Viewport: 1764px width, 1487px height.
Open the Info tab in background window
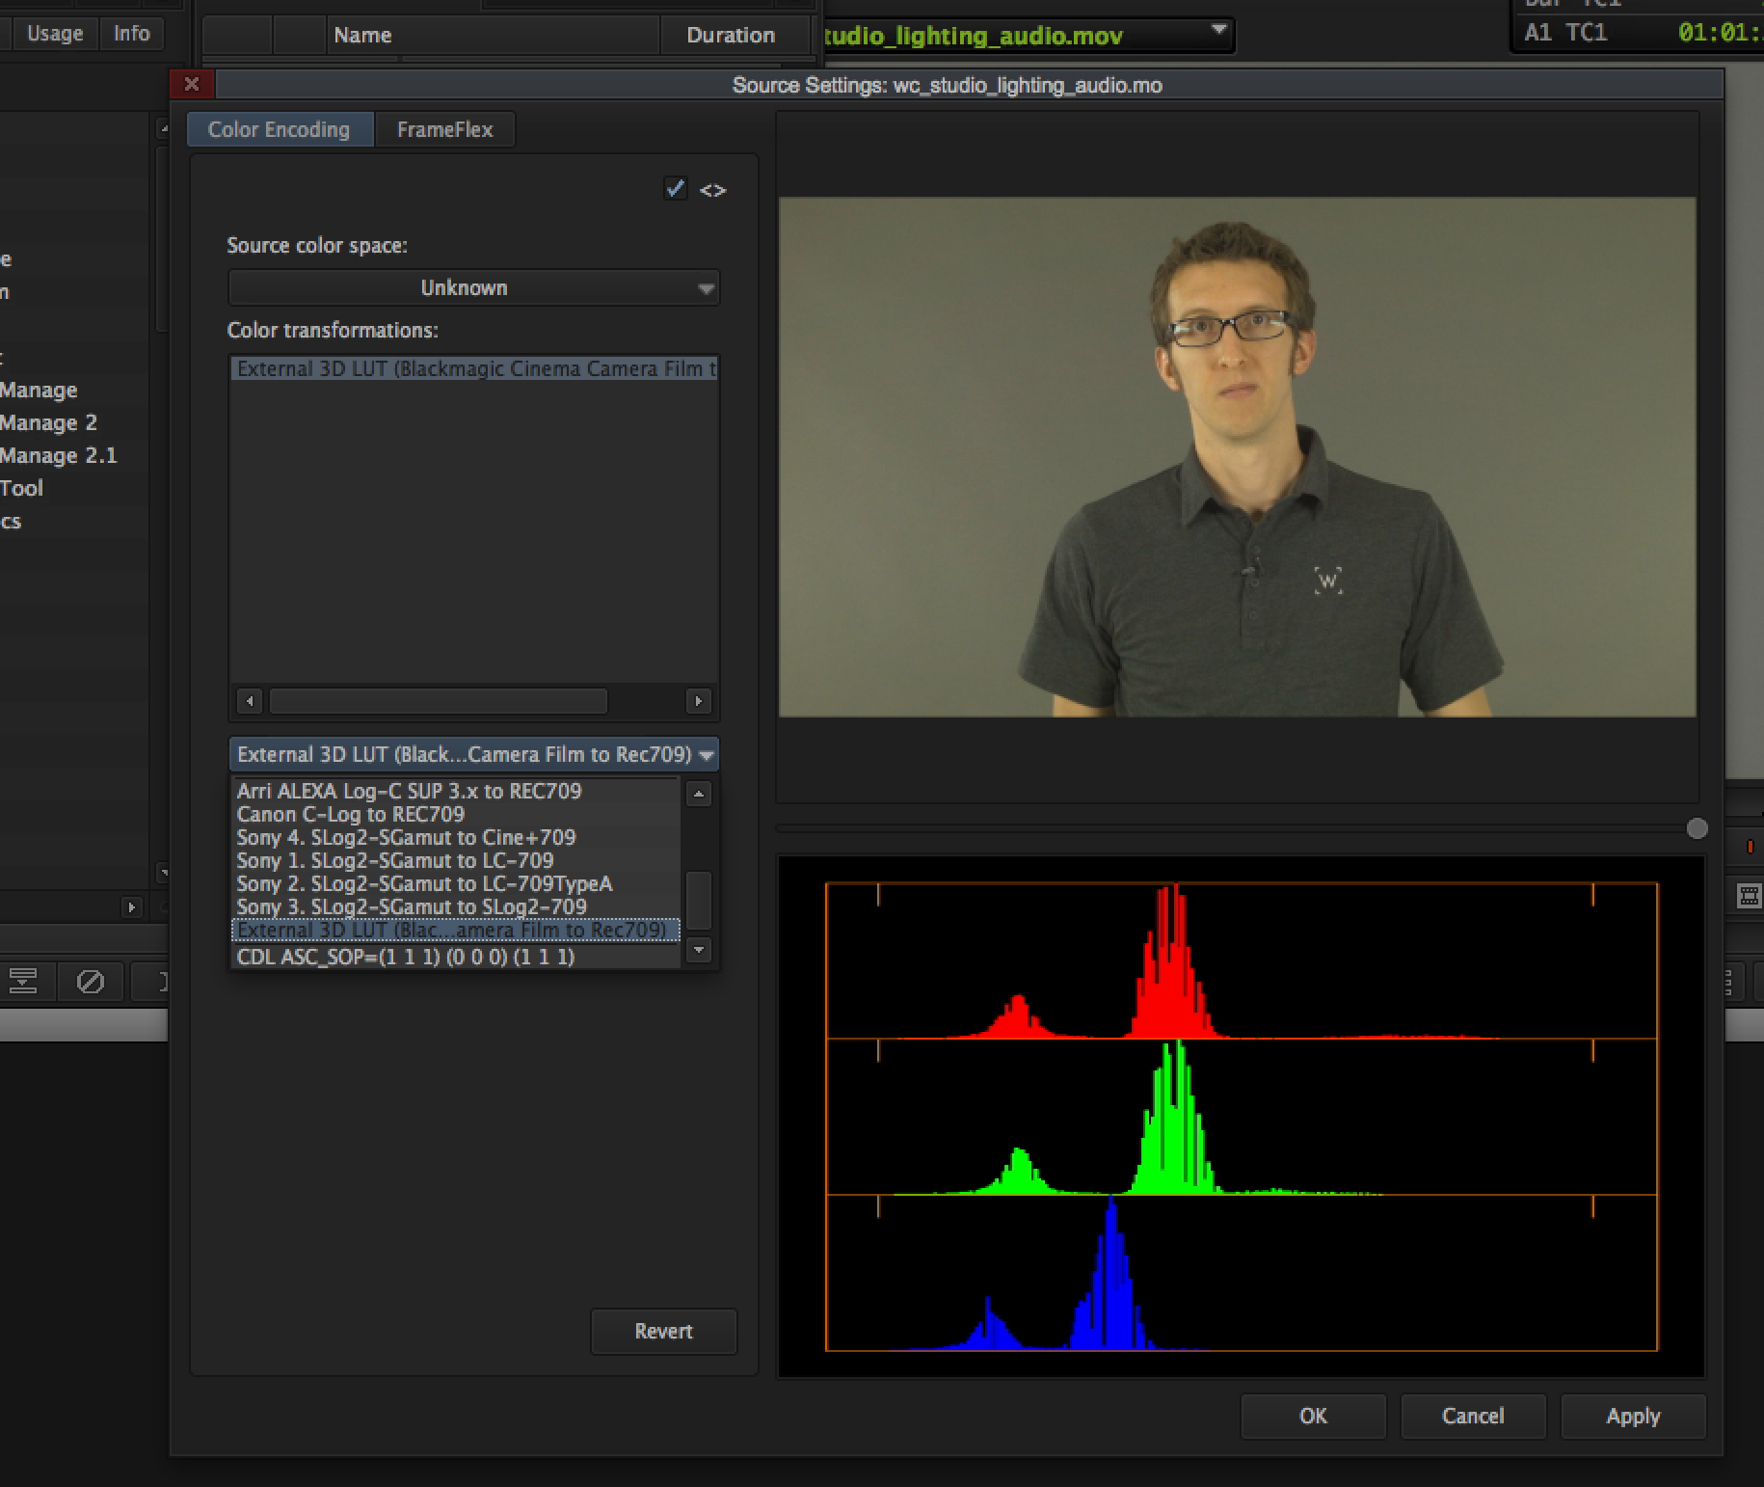point(131,34)
